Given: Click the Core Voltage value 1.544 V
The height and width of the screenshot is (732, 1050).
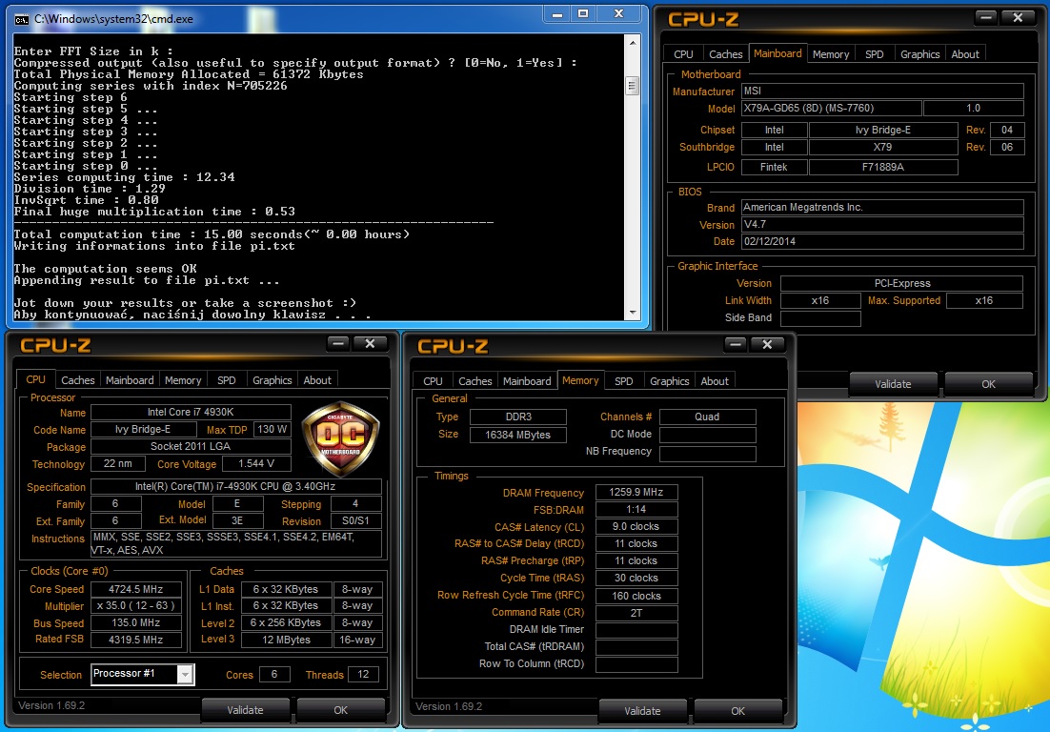Looking at the screenshot, I should click(256, 463).
